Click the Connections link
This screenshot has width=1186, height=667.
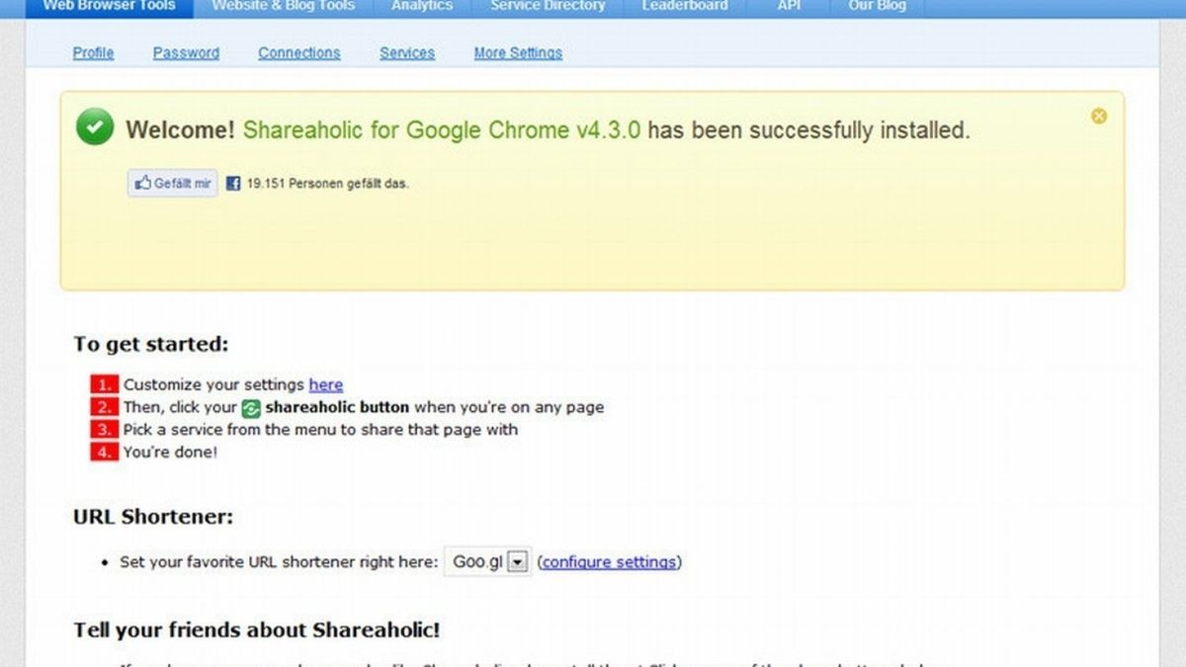tap(298, 52)
